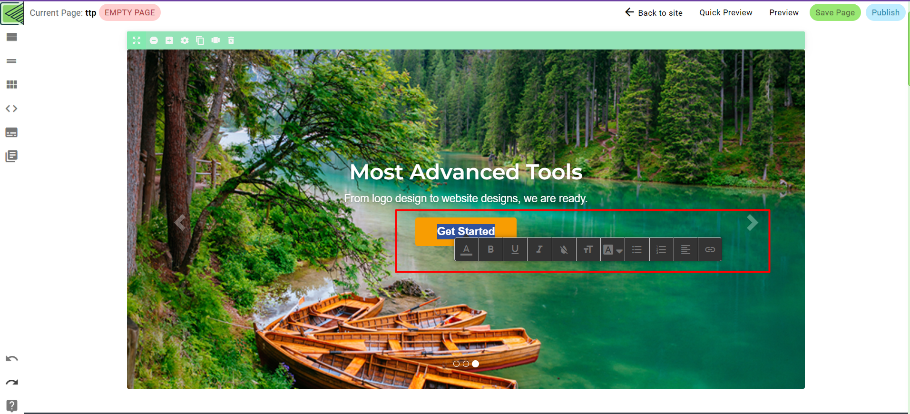Open Preview
This screenshot has height=414, width=910.
coord(784,13)
